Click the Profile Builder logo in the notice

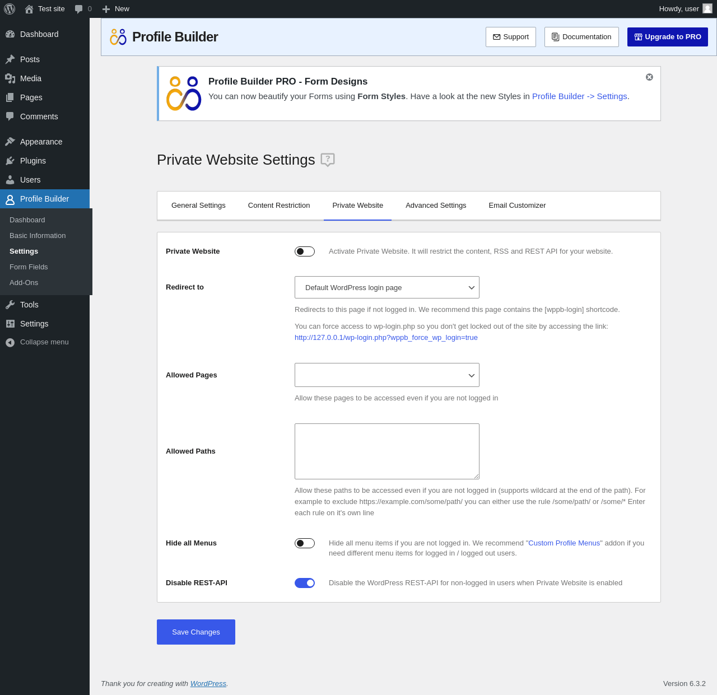click(184, 94)
